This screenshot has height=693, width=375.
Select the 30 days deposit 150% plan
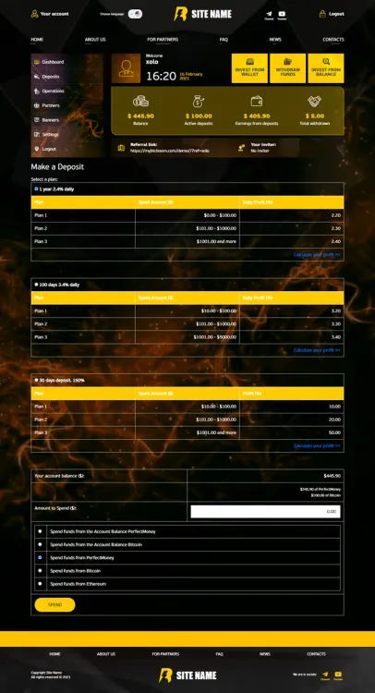click(x=36, y=380)
